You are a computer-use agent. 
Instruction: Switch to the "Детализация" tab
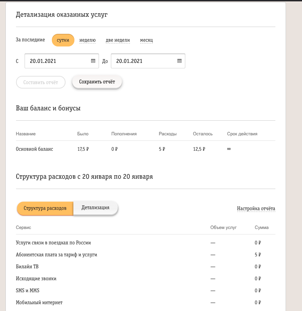point(96,208)
